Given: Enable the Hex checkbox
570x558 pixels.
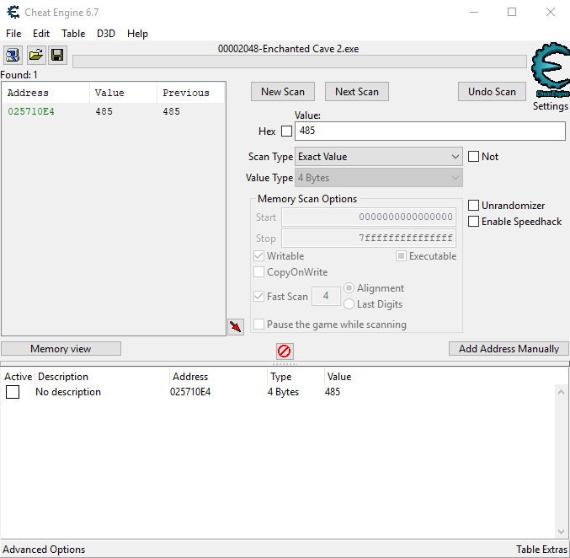Looking at the screenshot, I should click(286, 131).
